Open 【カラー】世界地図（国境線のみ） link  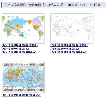click(19, 52)
